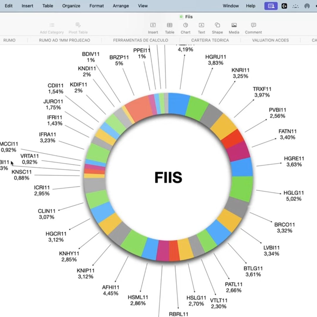
Task: Click the Table toolbar icon
Action: click(x=169, y=25)
